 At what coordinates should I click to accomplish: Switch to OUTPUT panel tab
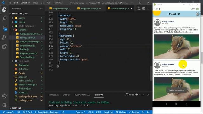tap(67, 95)
